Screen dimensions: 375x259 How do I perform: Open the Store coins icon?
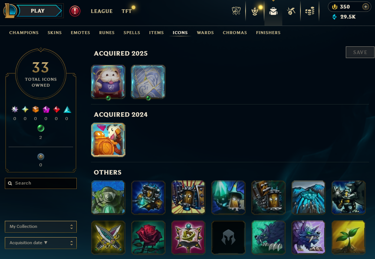[310, 11]
